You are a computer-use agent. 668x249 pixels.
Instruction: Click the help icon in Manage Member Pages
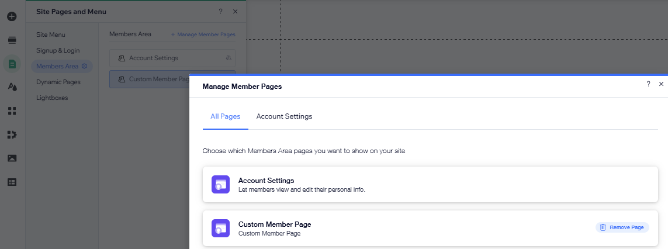648,84
